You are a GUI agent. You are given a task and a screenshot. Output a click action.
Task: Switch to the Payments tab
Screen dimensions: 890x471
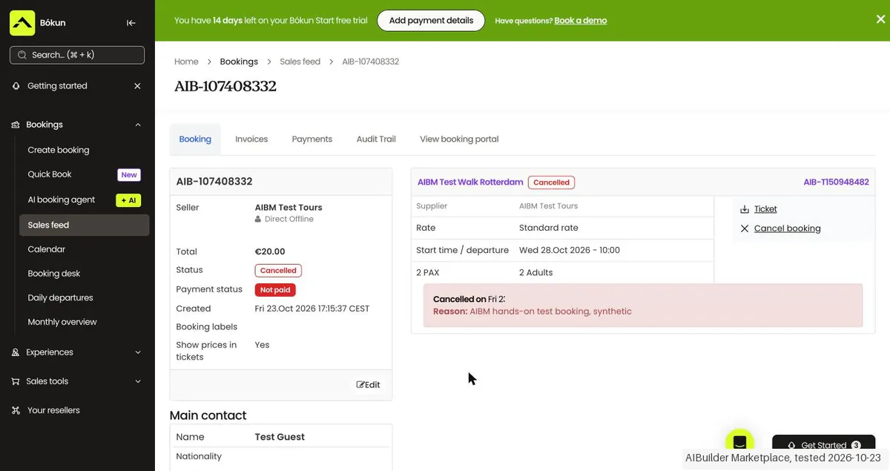[312, 139]
